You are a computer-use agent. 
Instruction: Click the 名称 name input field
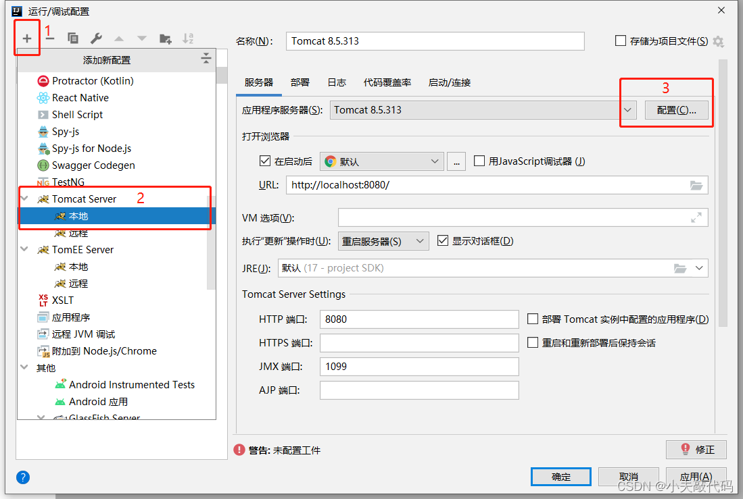[x=435, y=41]
